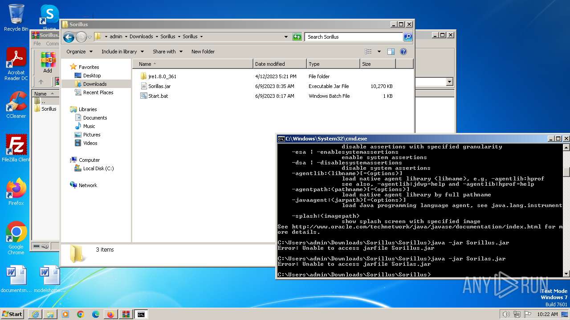Click the cmd scrollbar up arrow
The height and width of the screenshot is (320, 570).
(566, 147)
